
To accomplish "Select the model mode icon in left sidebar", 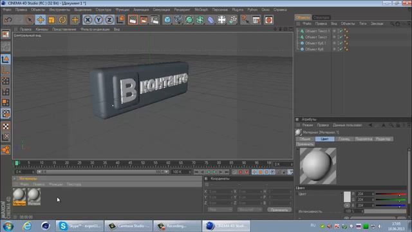I will point(6,59).
